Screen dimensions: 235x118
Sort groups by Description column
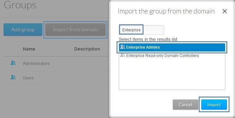[x=87, y=49]
